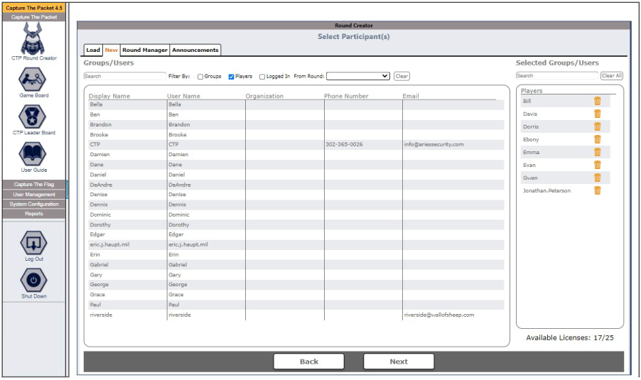
Task: Switch to the Round Manager tab
Action: (145, 50)
